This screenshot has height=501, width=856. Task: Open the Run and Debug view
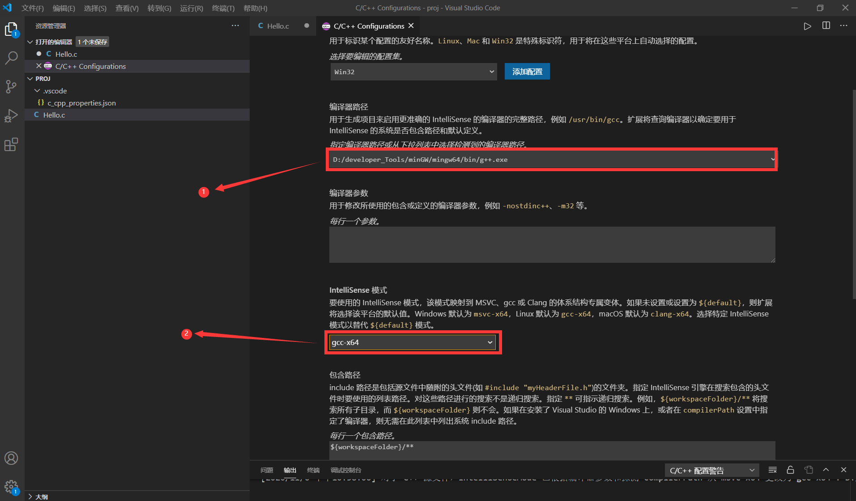point(11,116)
